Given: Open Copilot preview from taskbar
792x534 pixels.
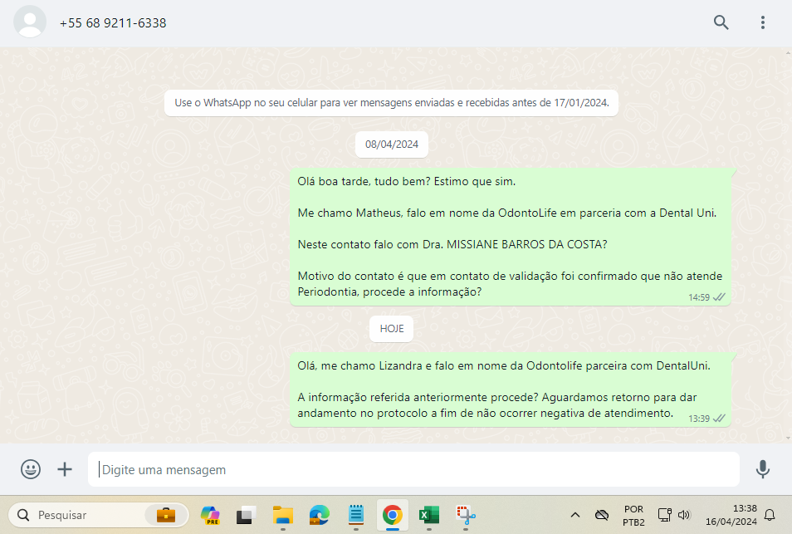Looking at the screenshot, I should (x=210, y=515).
